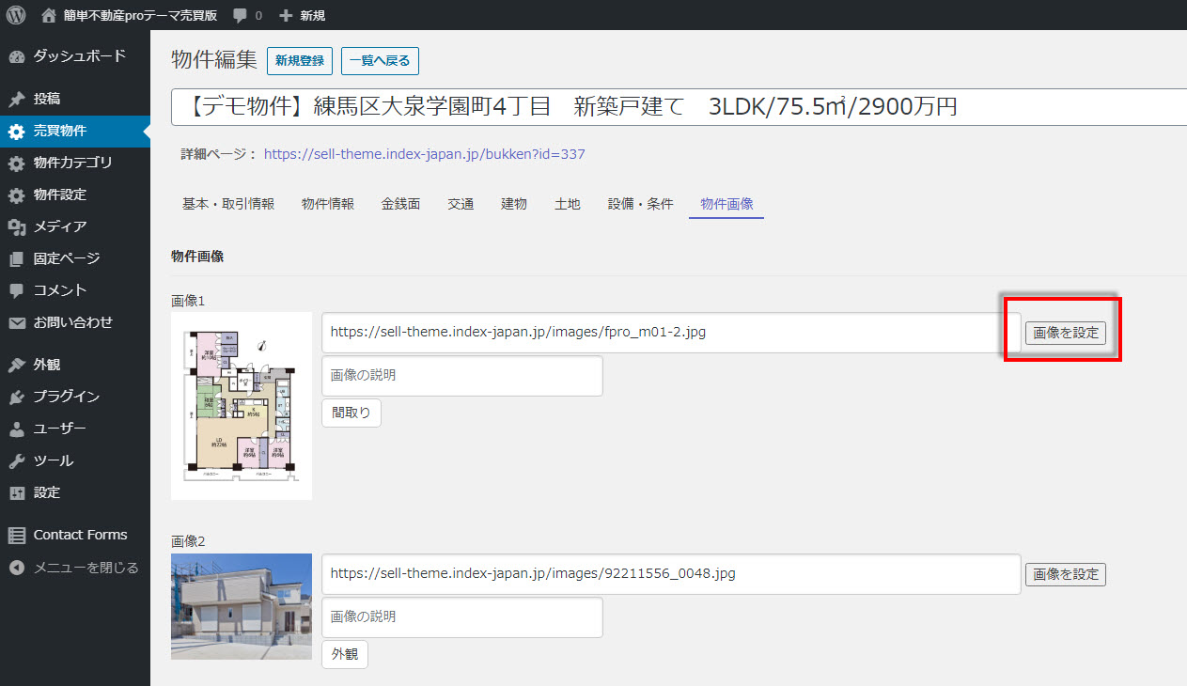Collapse sidebar with メニューを閉じる

[x=86, y=568]
